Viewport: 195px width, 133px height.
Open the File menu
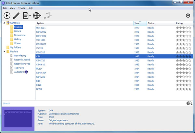point(5,8)
